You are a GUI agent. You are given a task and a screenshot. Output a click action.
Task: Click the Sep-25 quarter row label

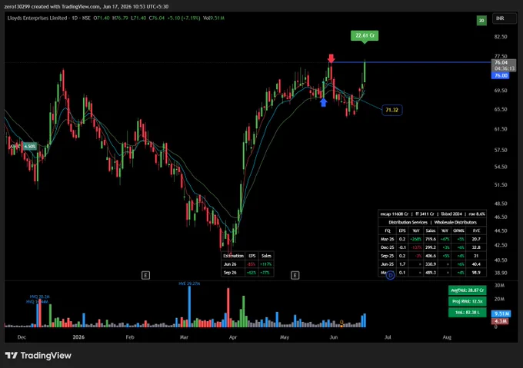point(387,256)
